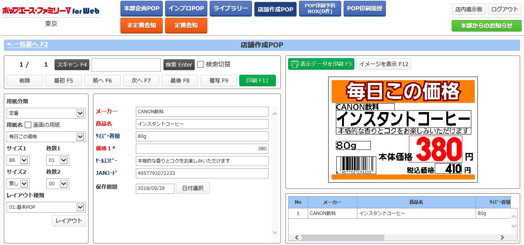Image resolution: width=524 pixels, height=245 pixels.
Task: Open the レイアウト種類 dropdown
Action: pos(80,207)
